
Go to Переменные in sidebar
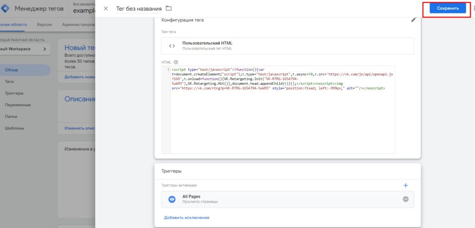pyautogui.click(x=18, y=105)
